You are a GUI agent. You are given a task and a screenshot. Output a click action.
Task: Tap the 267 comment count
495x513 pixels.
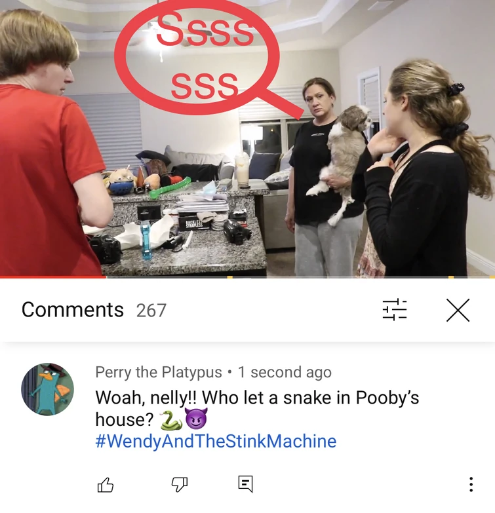(151, 310)
